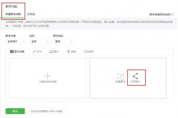This screenshot has width=178, height=118.
Task: Open the 已发送 tab
Action: (31, 14)
